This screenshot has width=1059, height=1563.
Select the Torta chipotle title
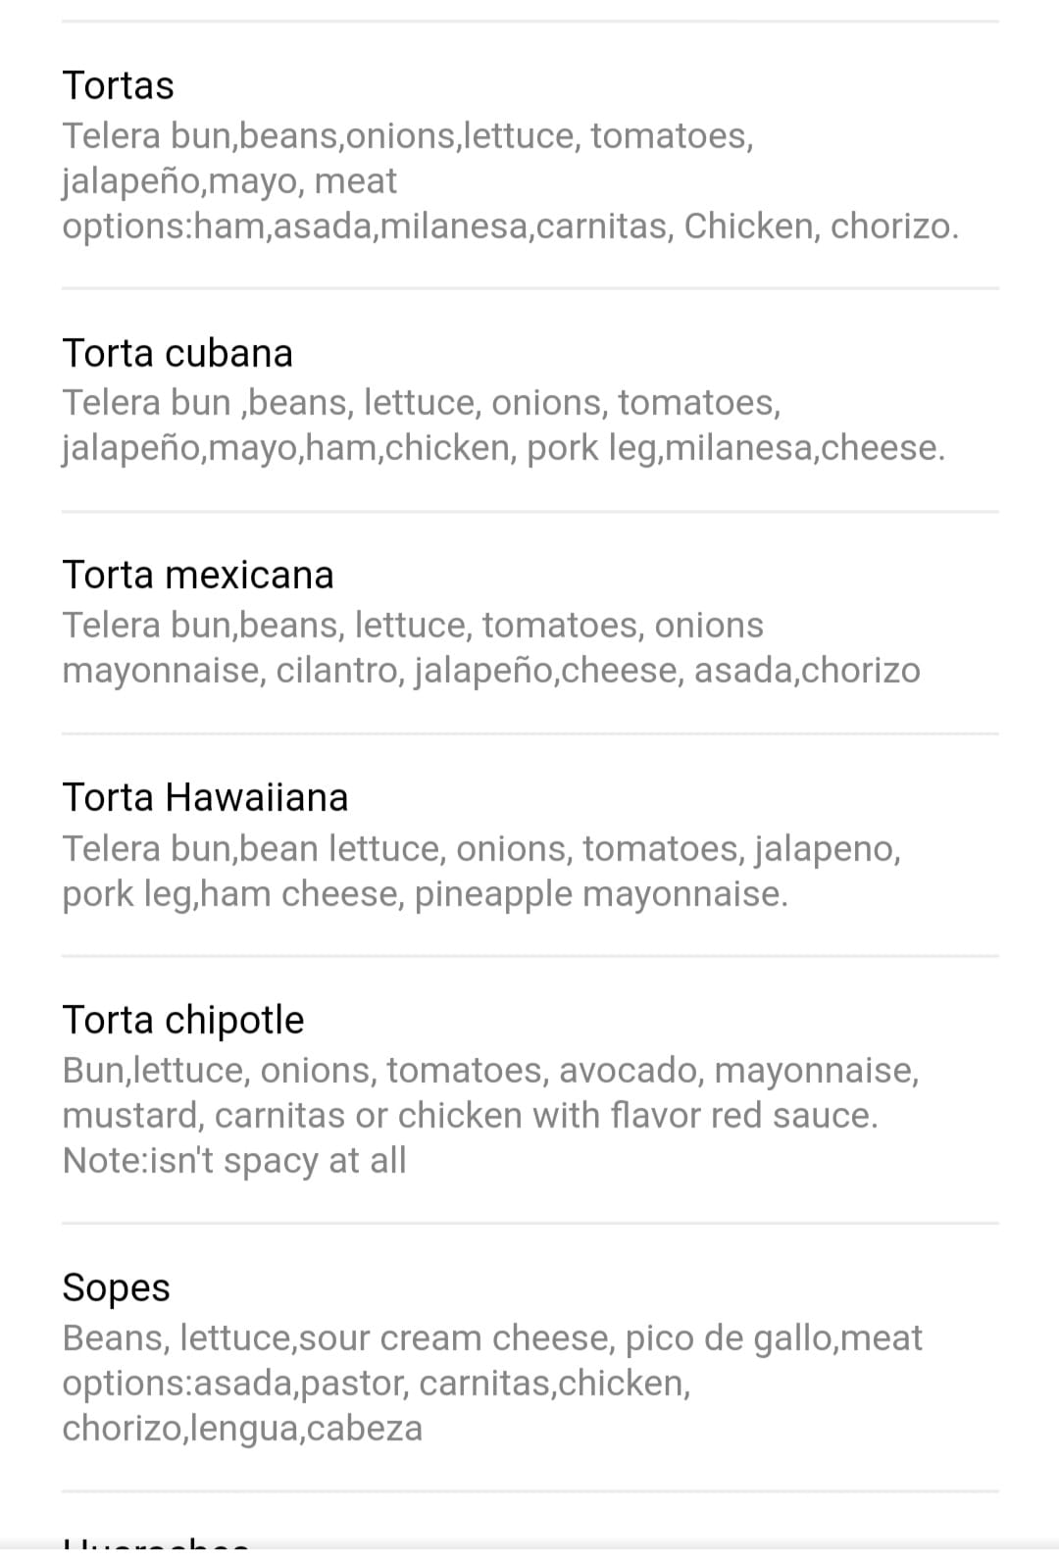(x=183, y=1020)
